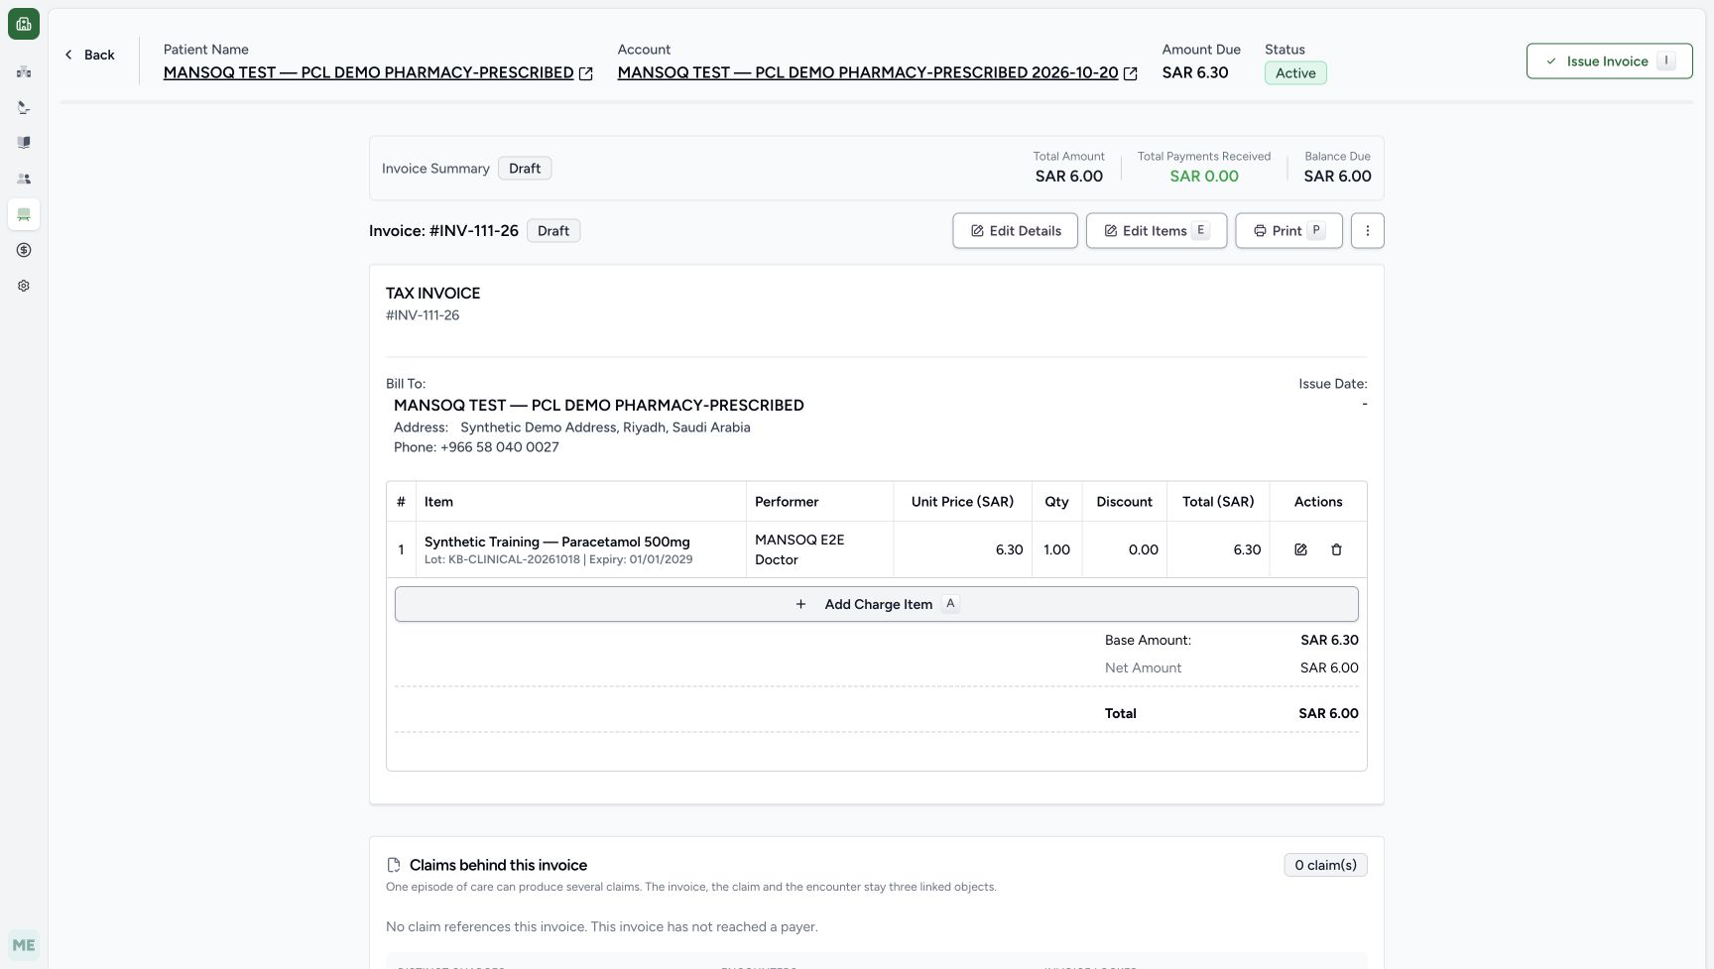Open the facility buildings sidebar icon
Image resolution: width=1714 pixels, height=969 pixels.
point(24,71)
